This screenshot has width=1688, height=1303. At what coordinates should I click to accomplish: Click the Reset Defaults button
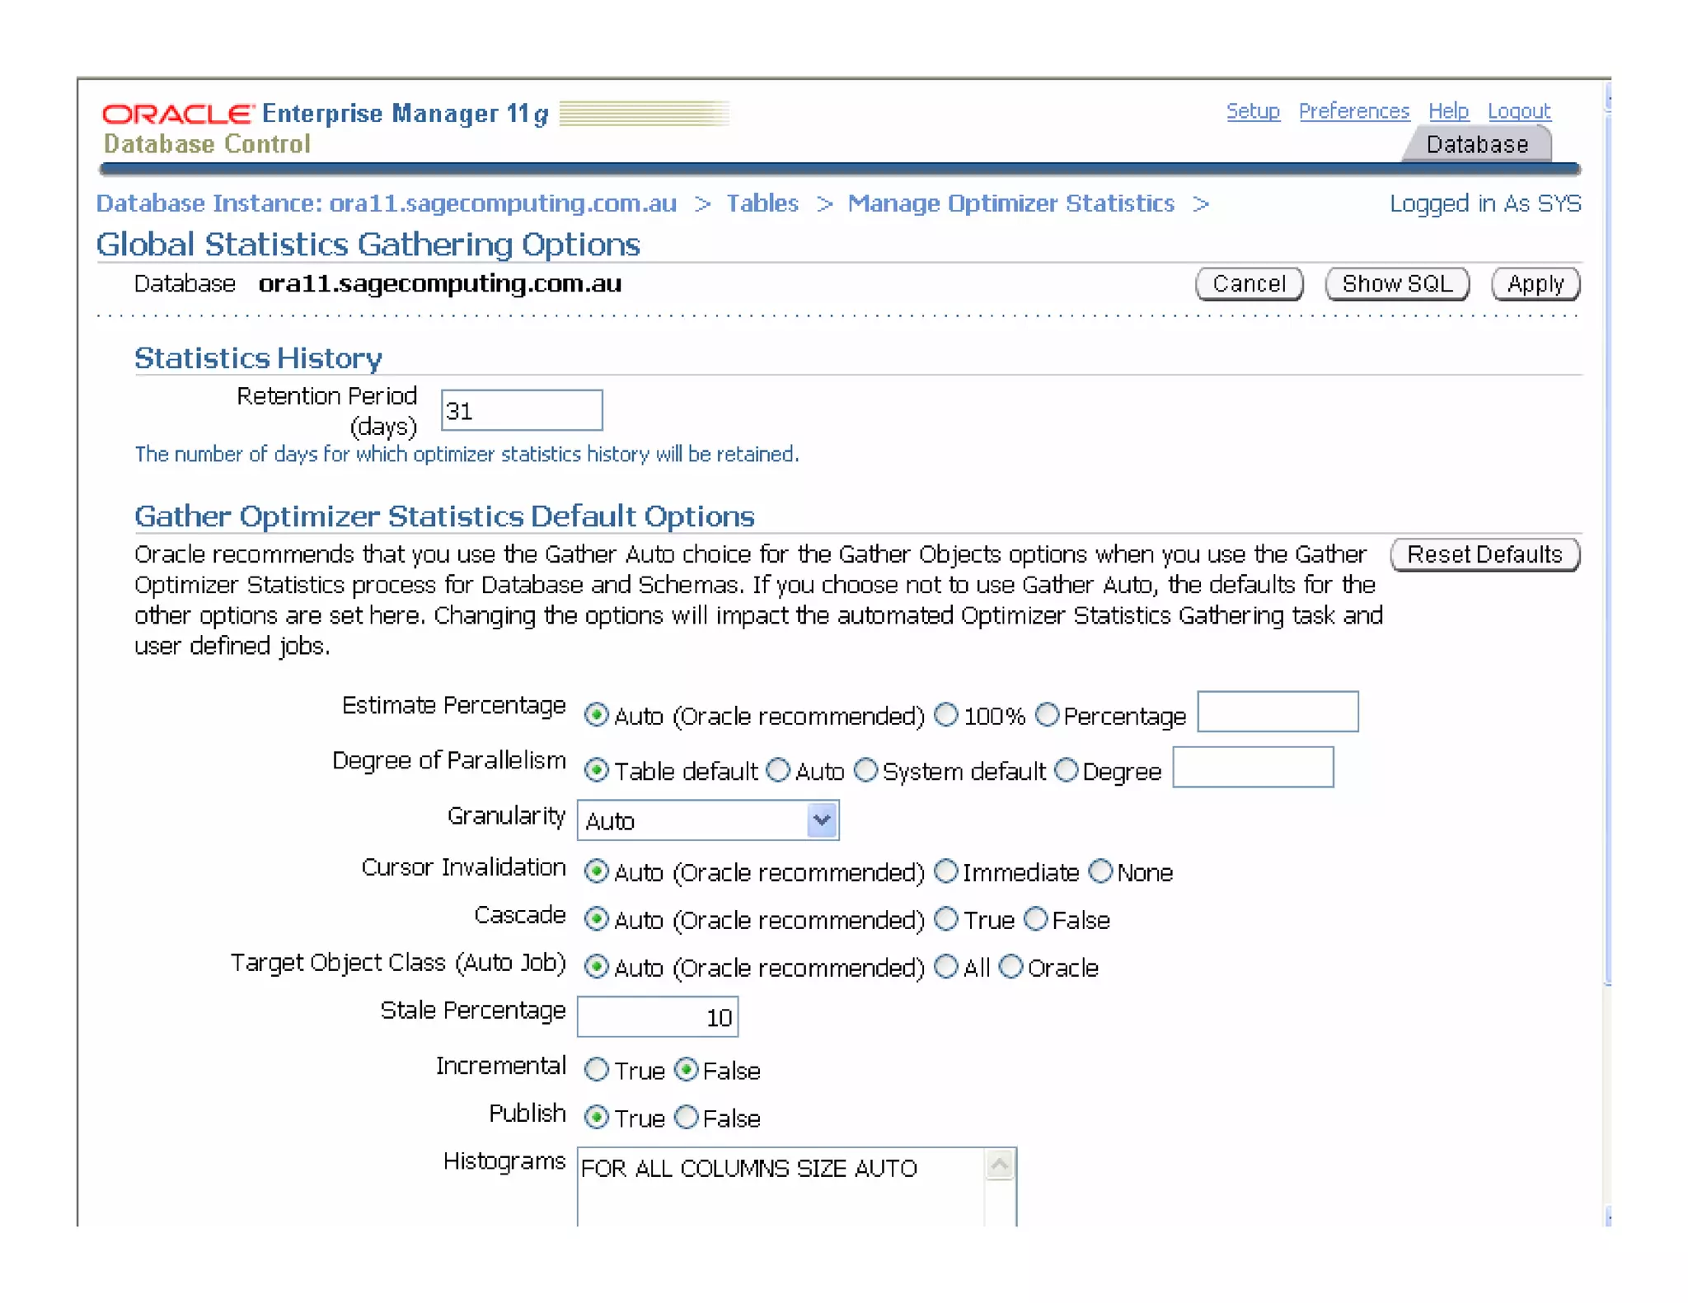1484,554
